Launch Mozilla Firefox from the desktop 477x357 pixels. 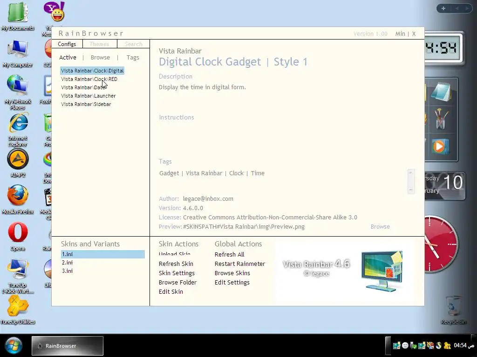18,199
